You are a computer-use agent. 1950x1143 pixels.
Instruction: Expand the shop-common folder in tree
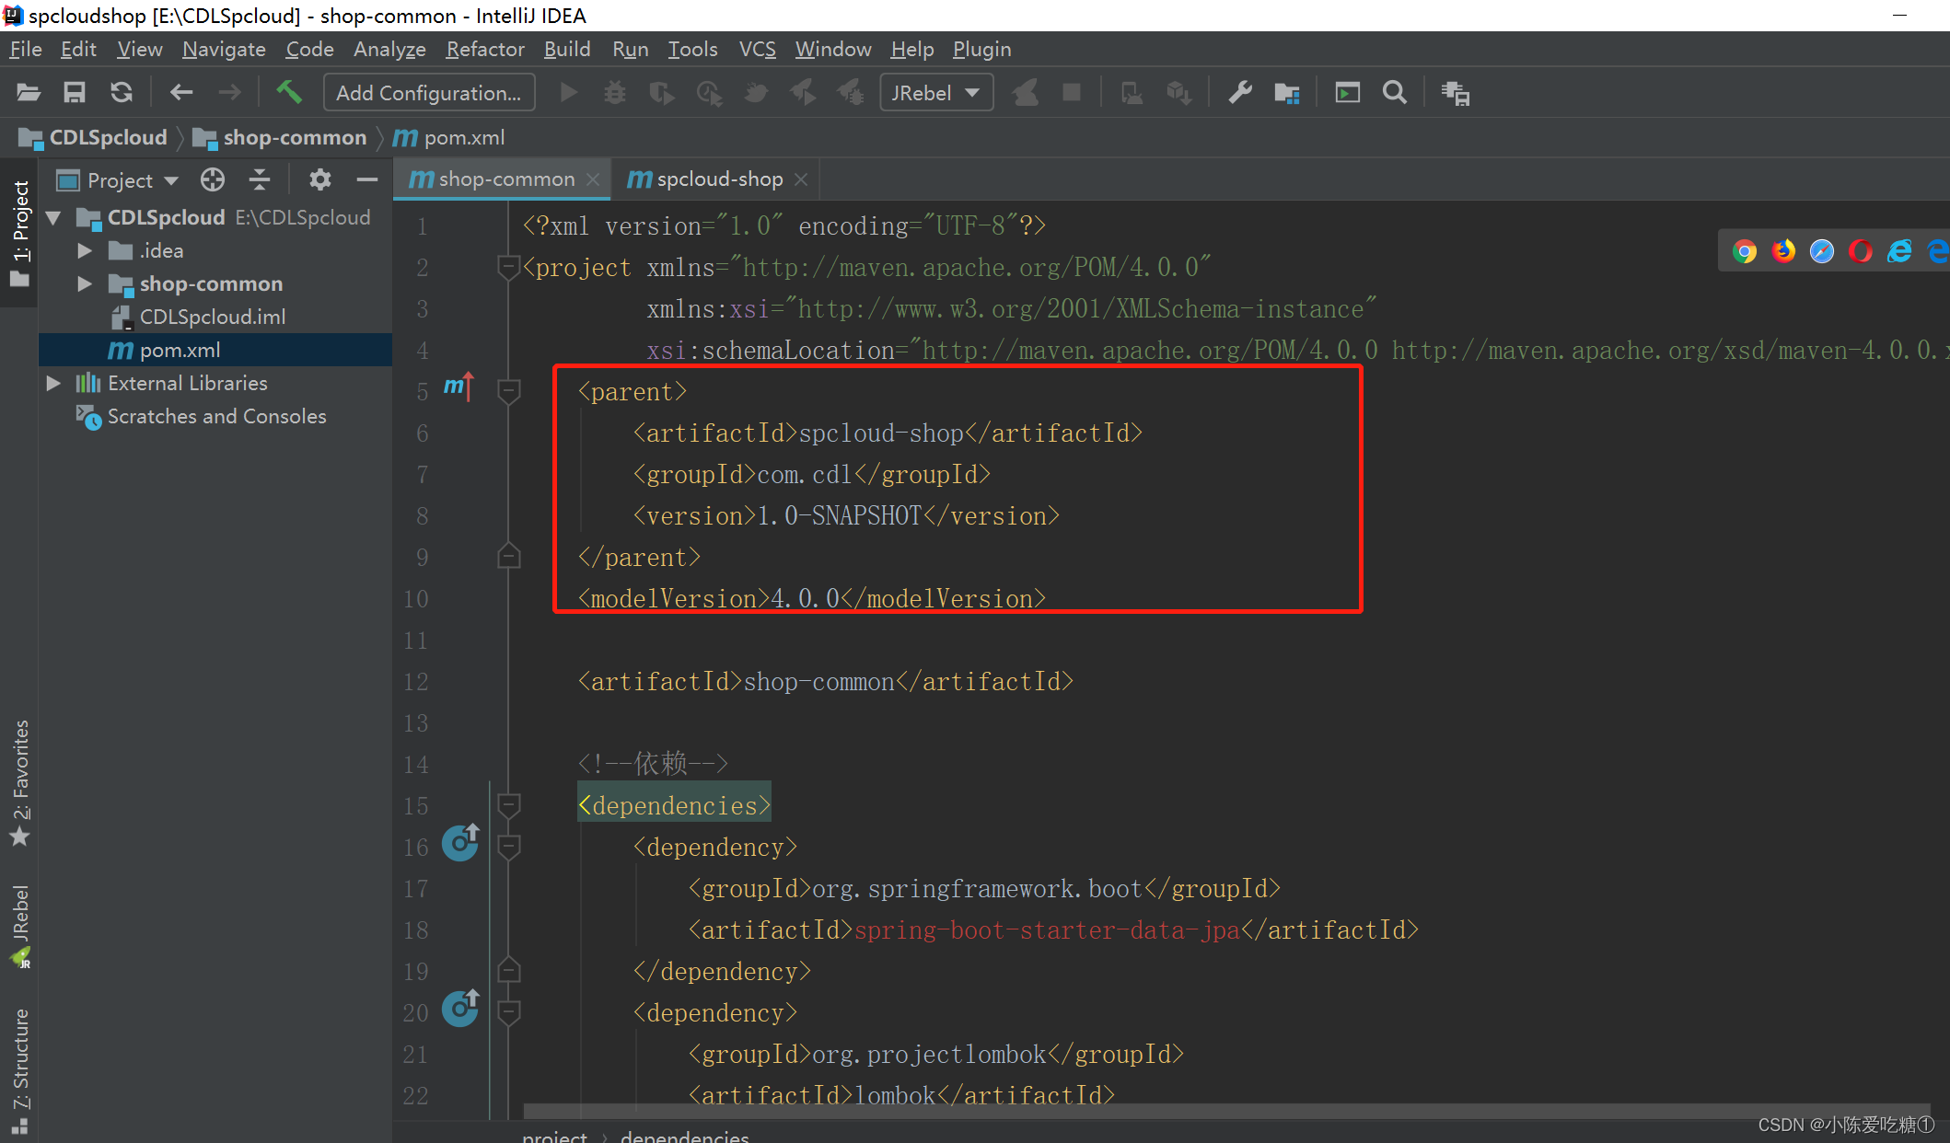85,283
